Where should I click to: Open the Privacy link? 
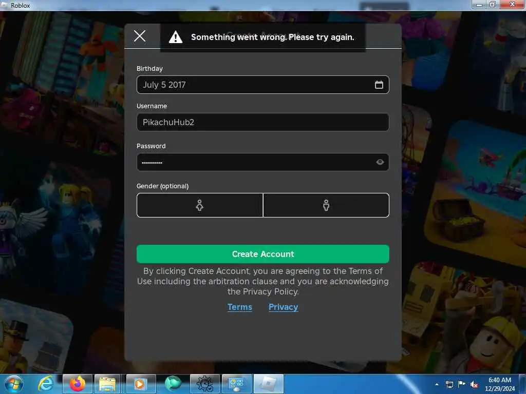click(x=283, y=307)
